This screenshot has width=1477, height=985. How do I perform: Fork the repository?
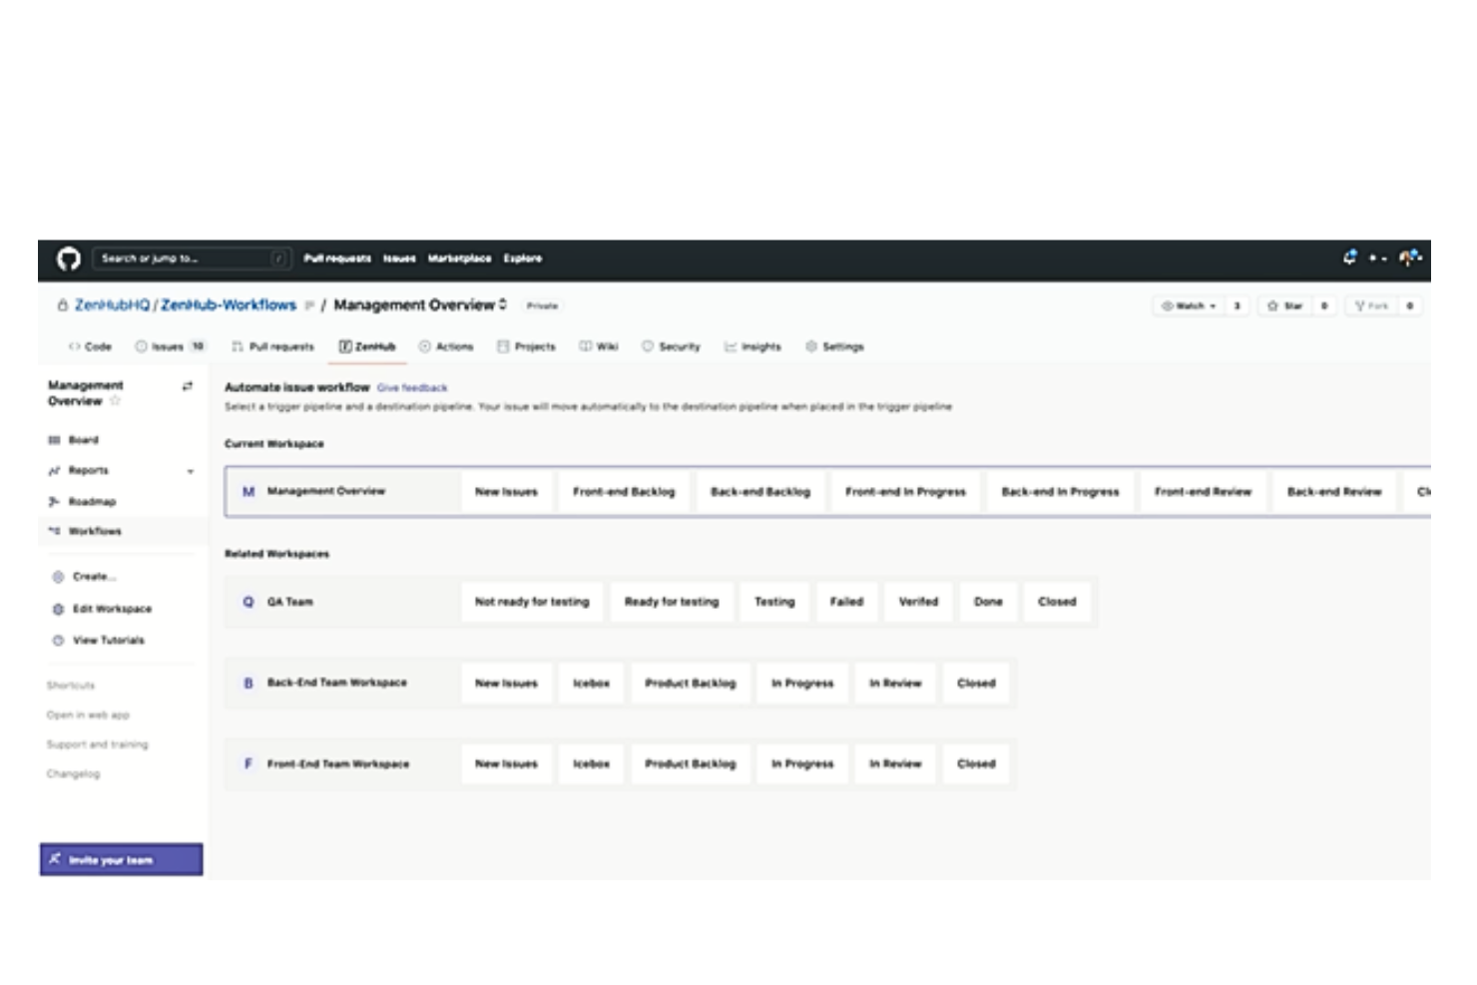1372,306
